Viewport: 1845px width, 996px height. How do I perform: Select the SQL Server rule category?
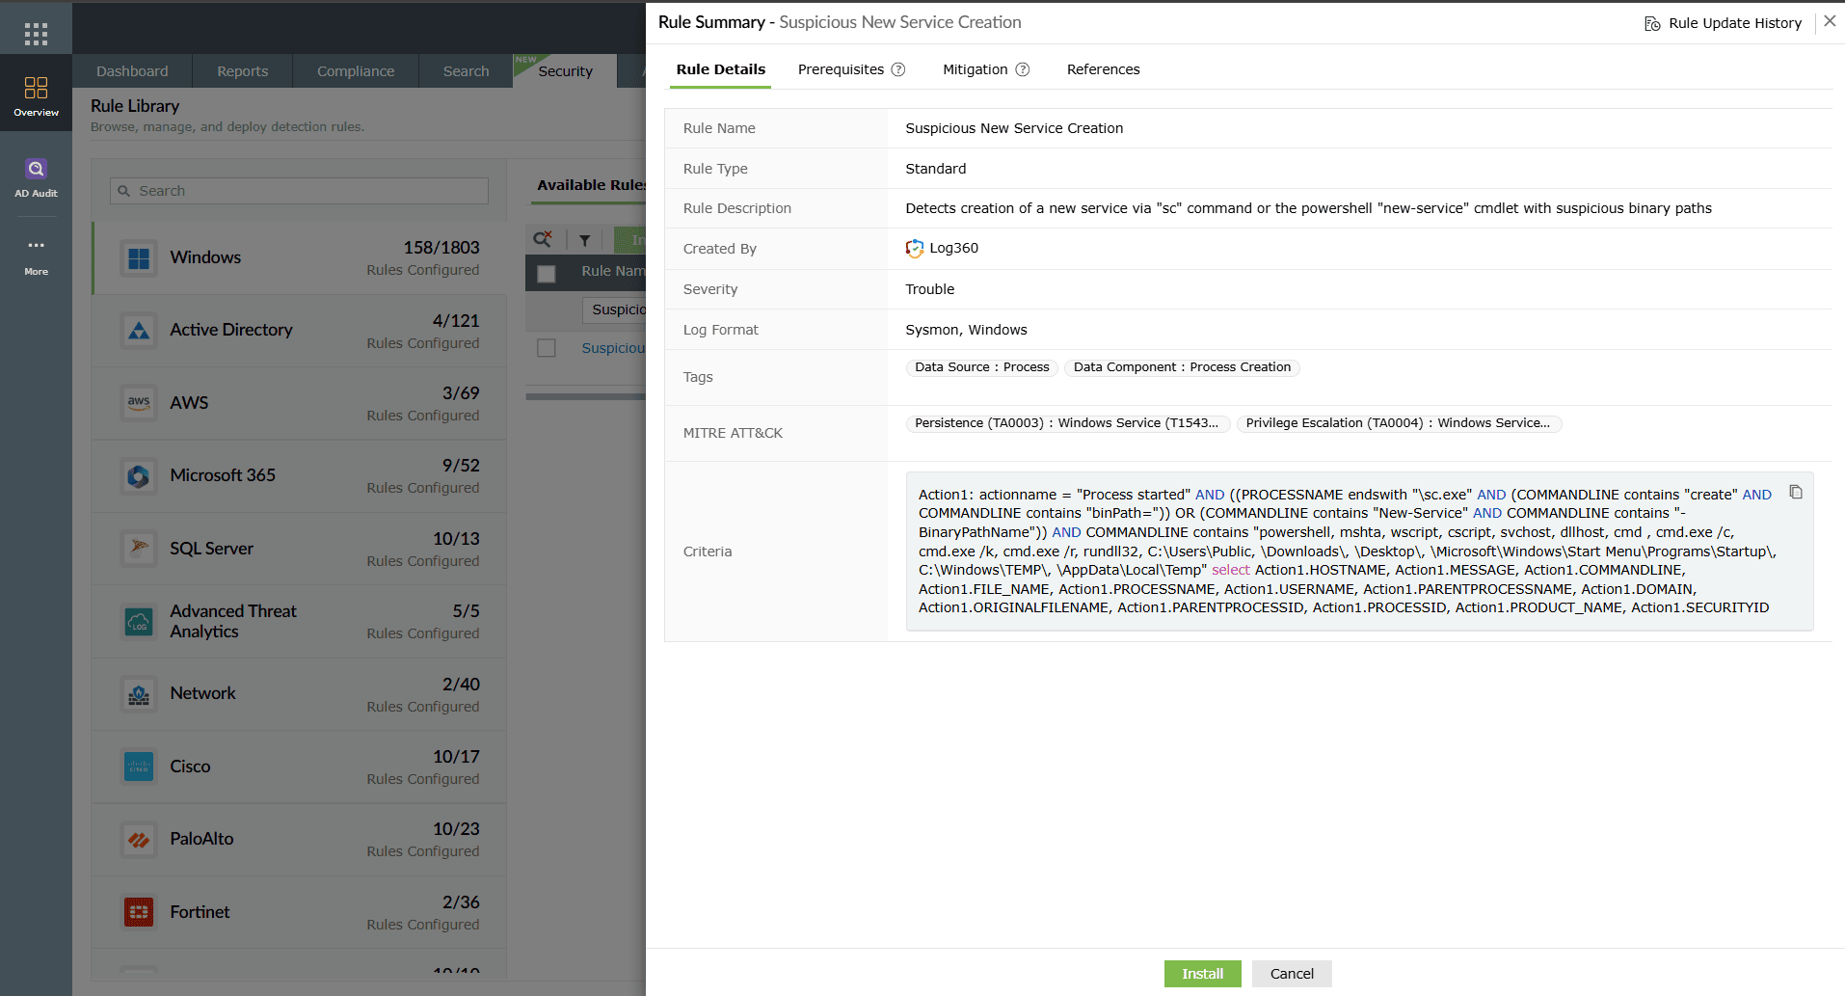pos(299,549)
